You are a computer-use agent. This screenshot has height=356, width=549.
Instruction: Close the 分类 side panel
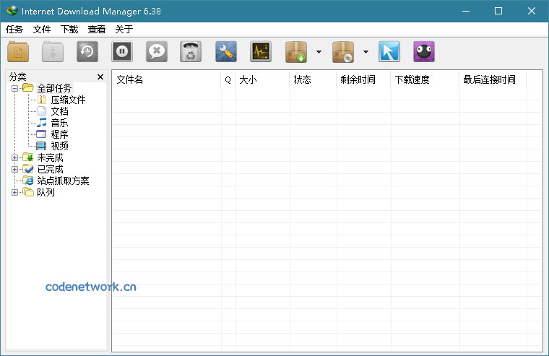click(100, 77)
